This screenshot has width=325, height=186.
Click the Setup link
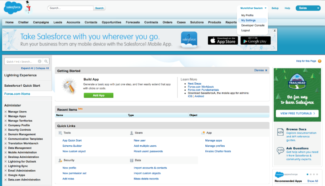(x=275, y=8)
